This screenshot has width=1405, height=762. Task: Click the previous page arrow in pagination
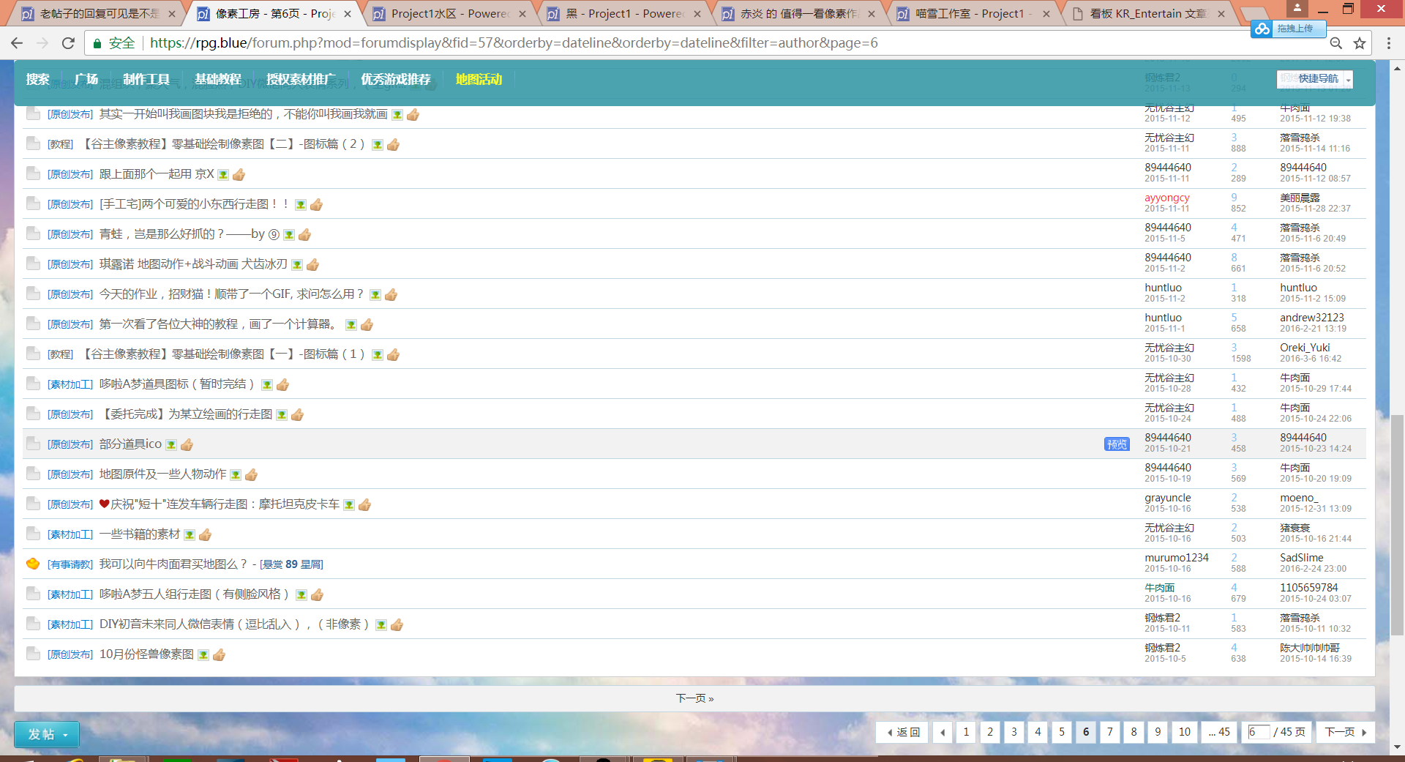(943, 732)
